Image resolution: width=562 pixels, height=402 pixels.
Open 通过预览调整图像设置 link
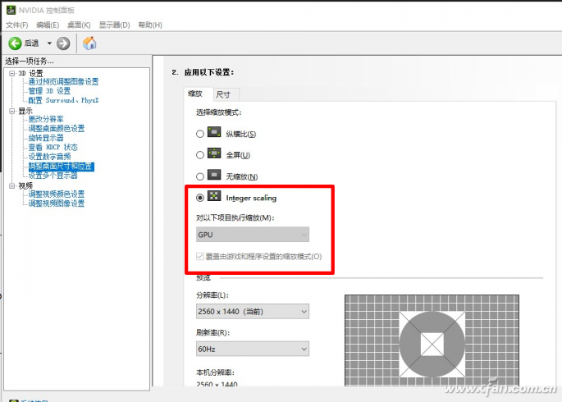(x=63, y=82)
